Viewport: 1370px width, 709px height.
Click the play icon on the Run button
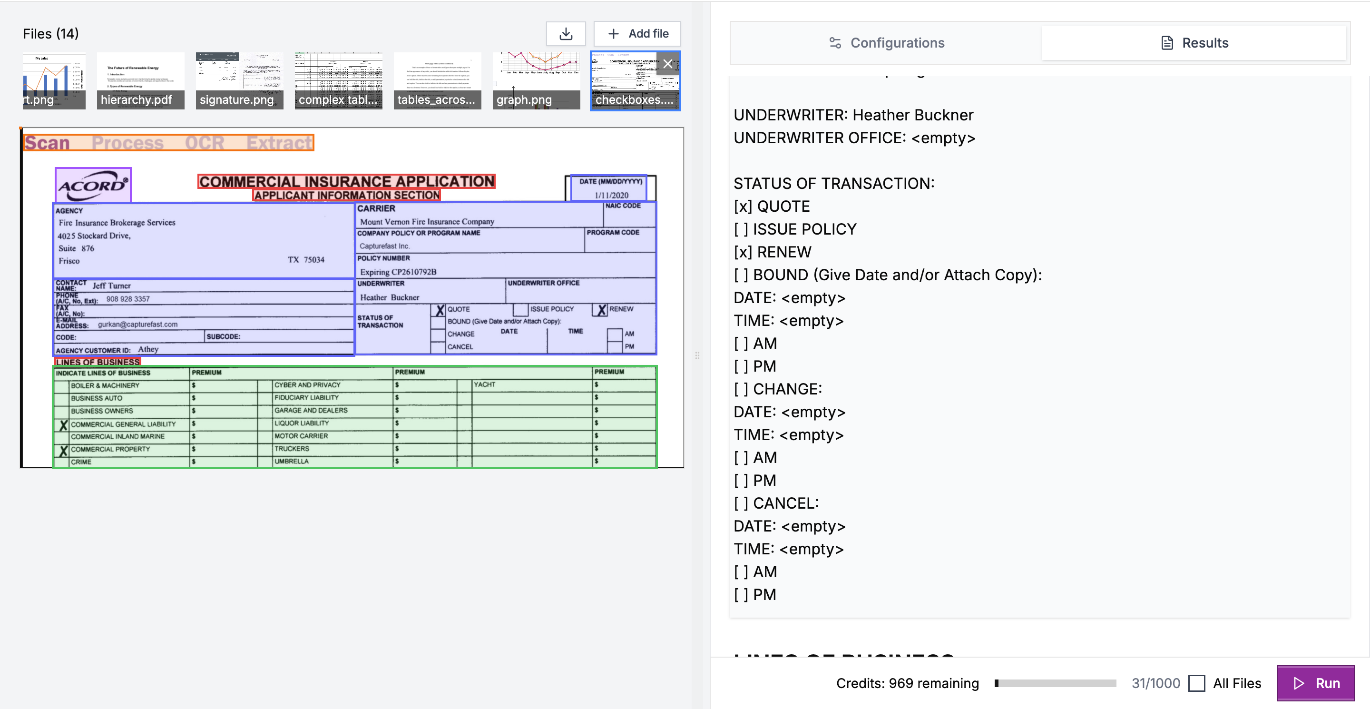(x=1299, y=683)
